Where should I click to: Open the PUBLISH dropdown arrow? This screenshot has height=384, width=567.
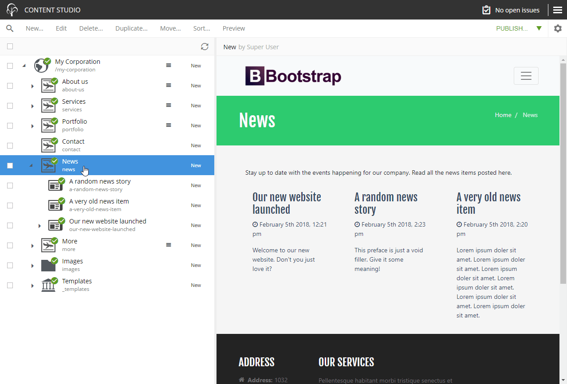[x=539, y=28]
